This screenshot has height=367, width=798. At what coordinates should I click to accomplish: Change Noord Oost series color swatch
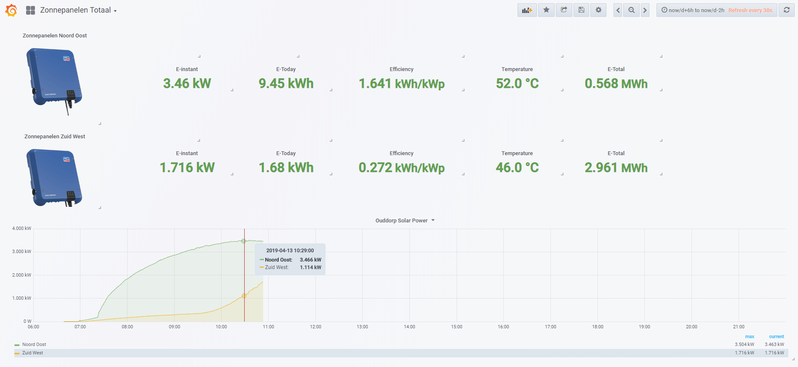17,345
